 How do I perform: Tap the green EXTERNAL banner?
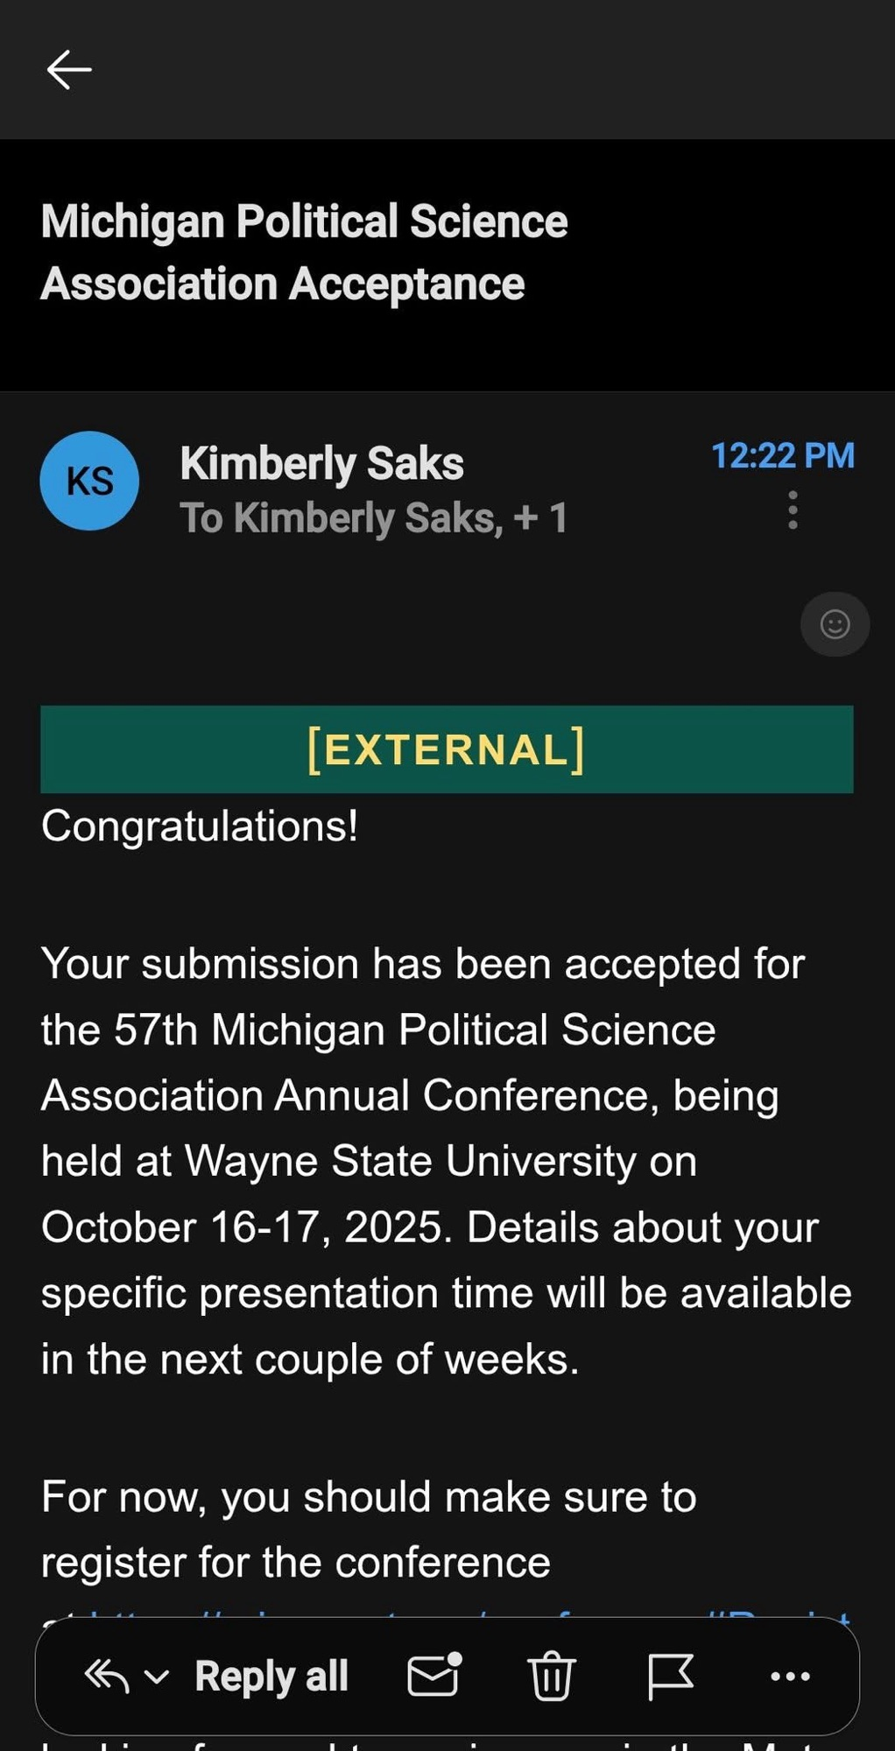[x=447, y=749]
